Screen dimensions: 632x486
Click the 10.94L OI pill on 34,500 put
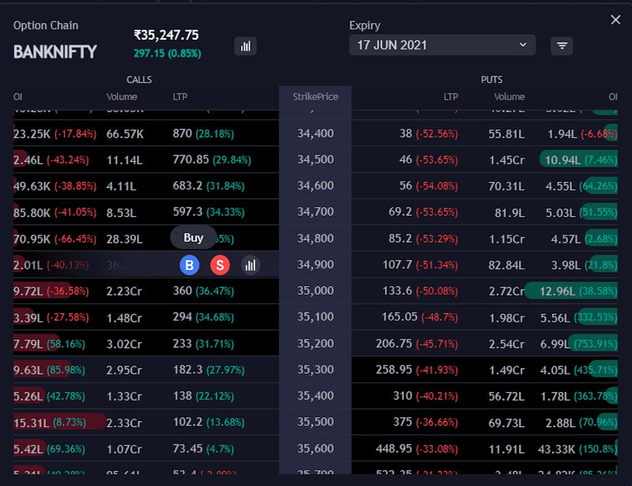579,160
